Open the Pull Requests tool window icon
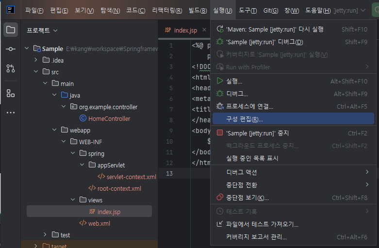The width and height of the screenshot is (379, 248). 11,68
